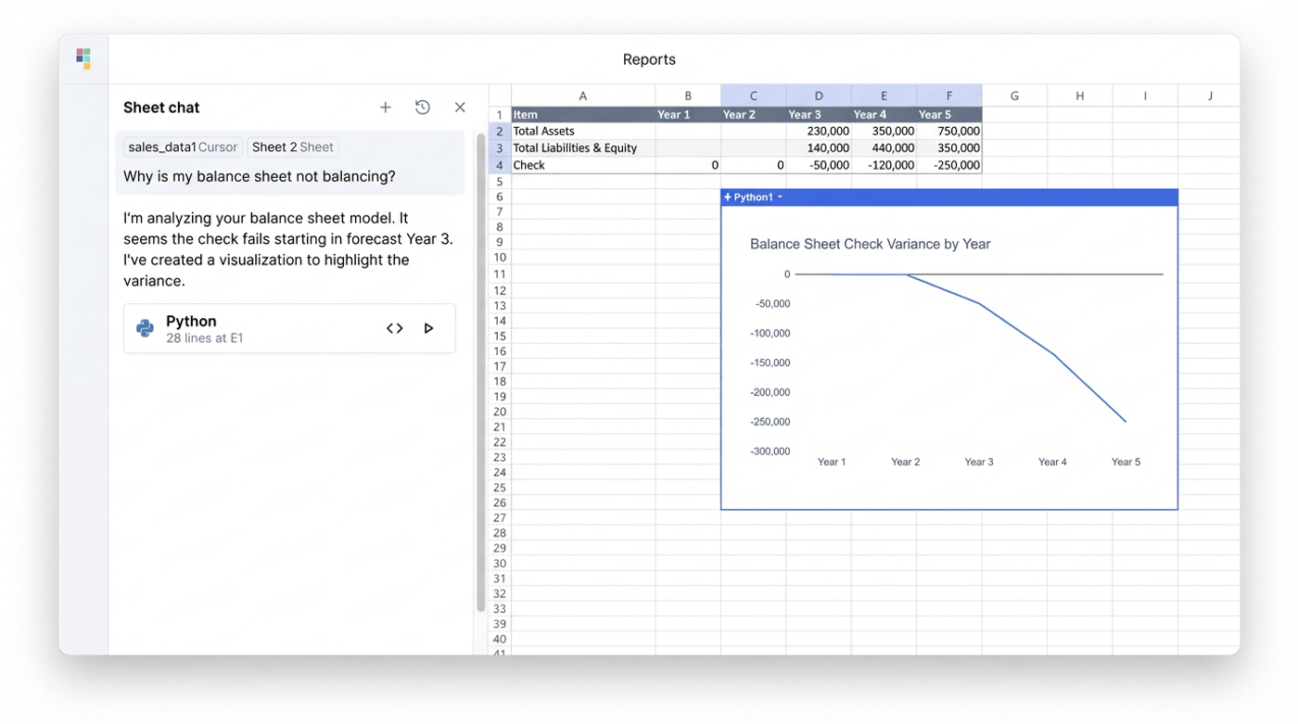Select the 'Year 5' header cell
The image size is (1298, 724).
949,115
